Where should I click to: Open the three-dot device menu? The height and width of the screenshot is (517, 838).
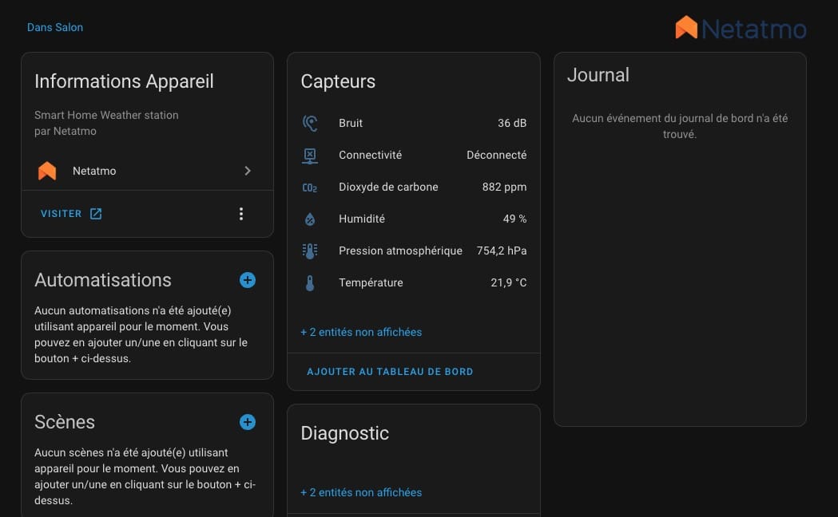click(x=241, y=214)
